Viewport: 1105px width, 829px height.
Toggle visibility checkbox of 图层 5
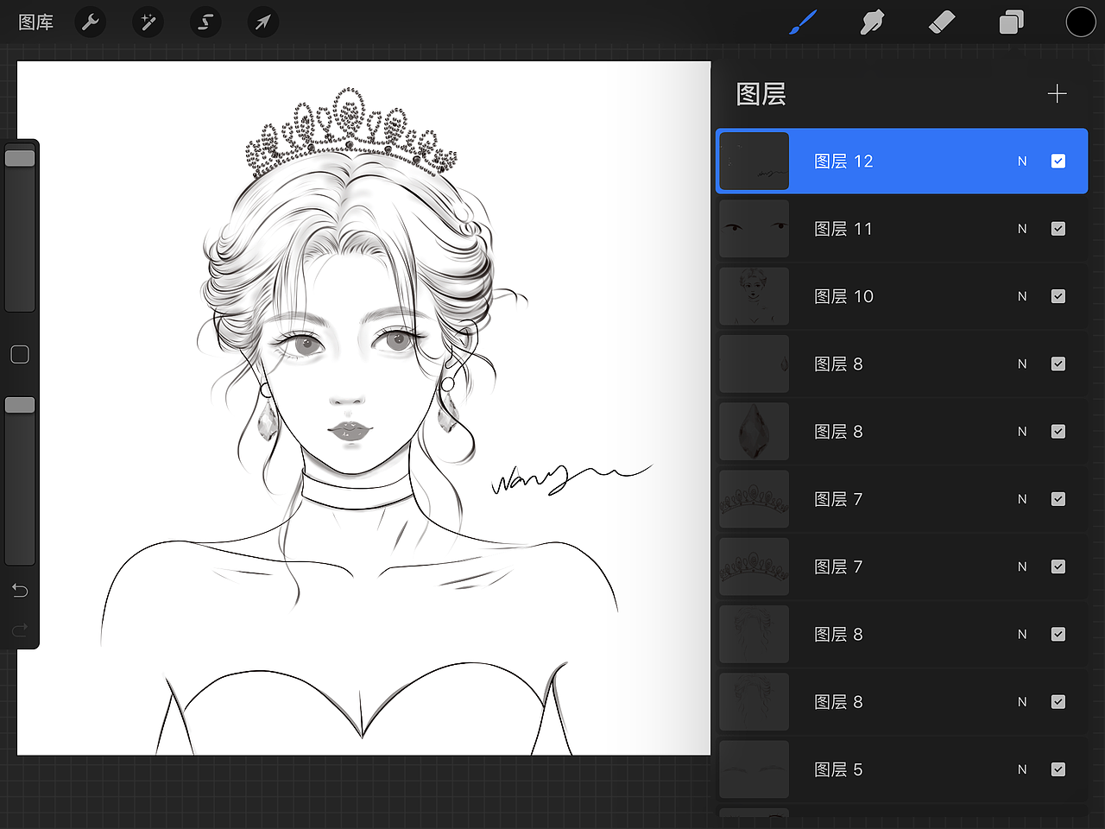(1058, 769)
